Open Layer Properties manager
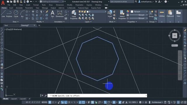 tap(74, 15)
